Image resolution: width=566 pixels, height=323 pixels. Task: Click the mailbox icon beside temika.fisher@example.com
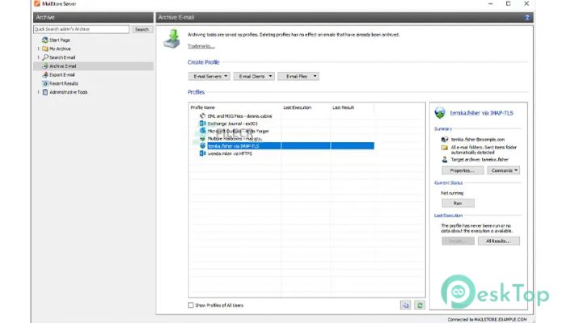tap(445, 139)
